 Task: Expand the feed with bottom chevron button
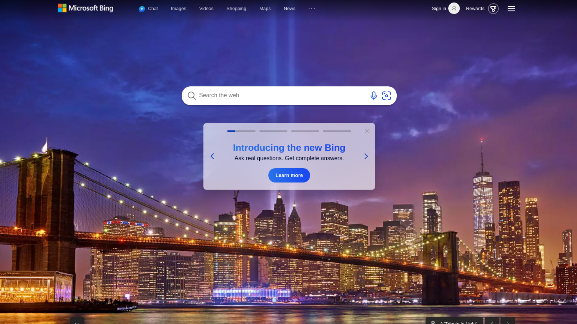coord(77,321)
